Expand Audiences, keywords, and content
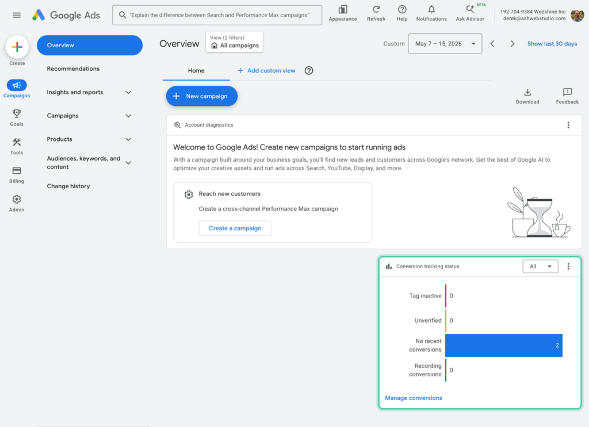The image size is (589, 427). pos(128,163)
